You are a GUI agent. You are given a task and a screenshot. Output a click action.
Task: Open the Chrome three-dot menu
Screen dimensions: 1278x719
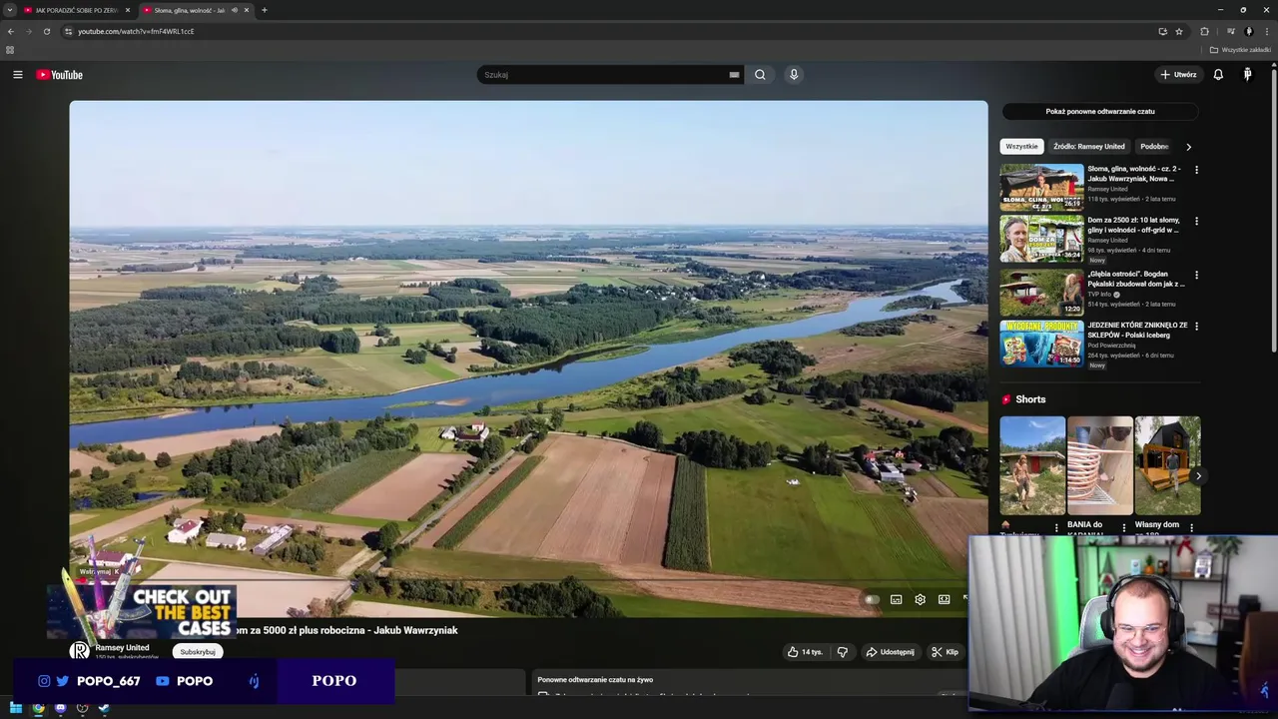click(x=1266, y=31)
